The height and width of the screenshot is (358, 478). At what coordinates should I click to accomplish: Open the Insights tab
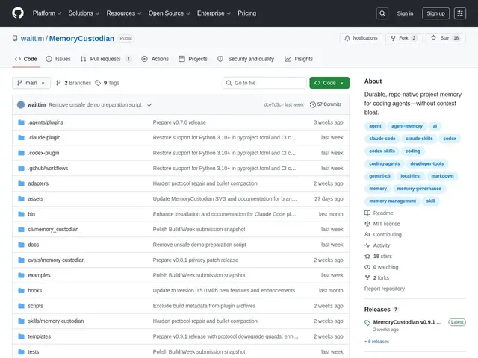[x=299, y=59]
